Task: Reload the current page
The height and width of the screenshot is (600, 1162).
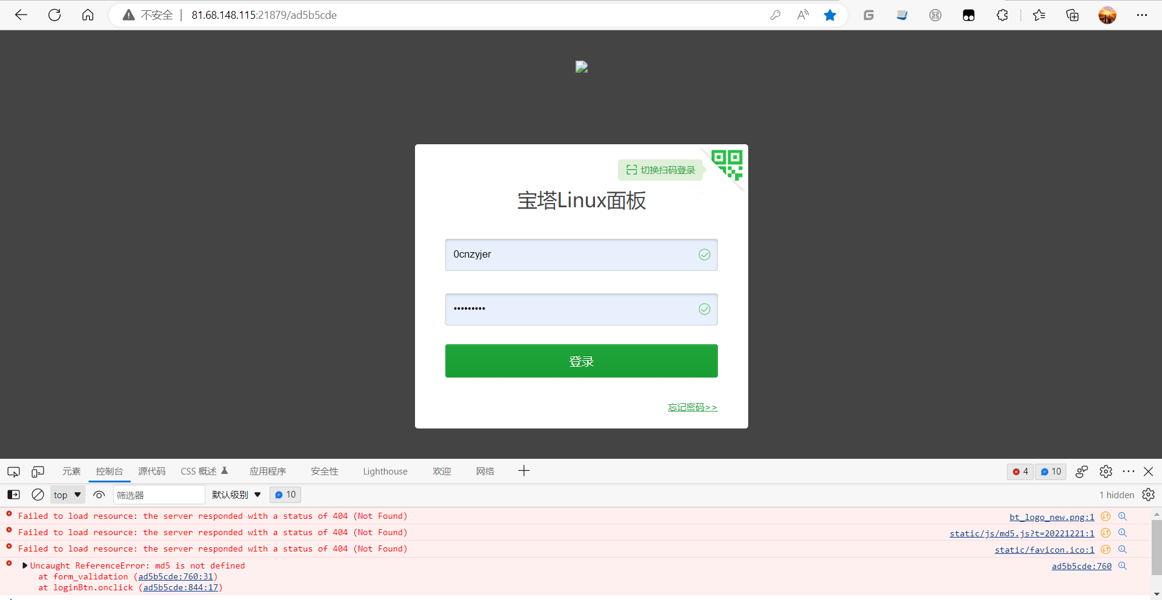Action: tap(55, 15)
